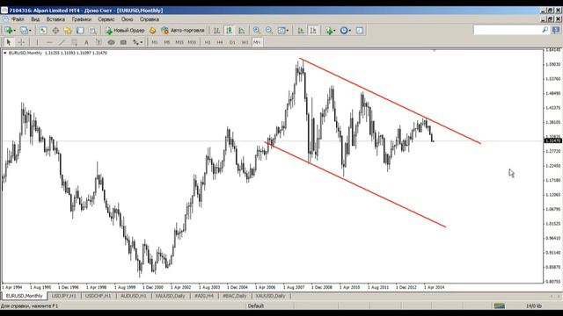This screenshot has height=316, width=563.
Task: Click the search magnifier icon
Action: [545, 30]
